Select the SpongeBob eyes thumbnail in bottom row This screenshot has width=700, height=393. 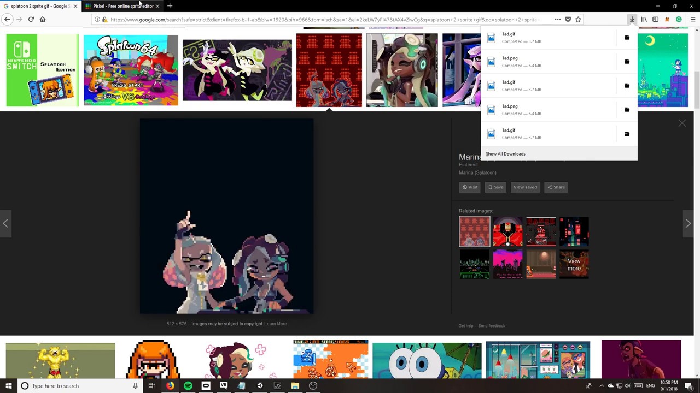(427, 360)
